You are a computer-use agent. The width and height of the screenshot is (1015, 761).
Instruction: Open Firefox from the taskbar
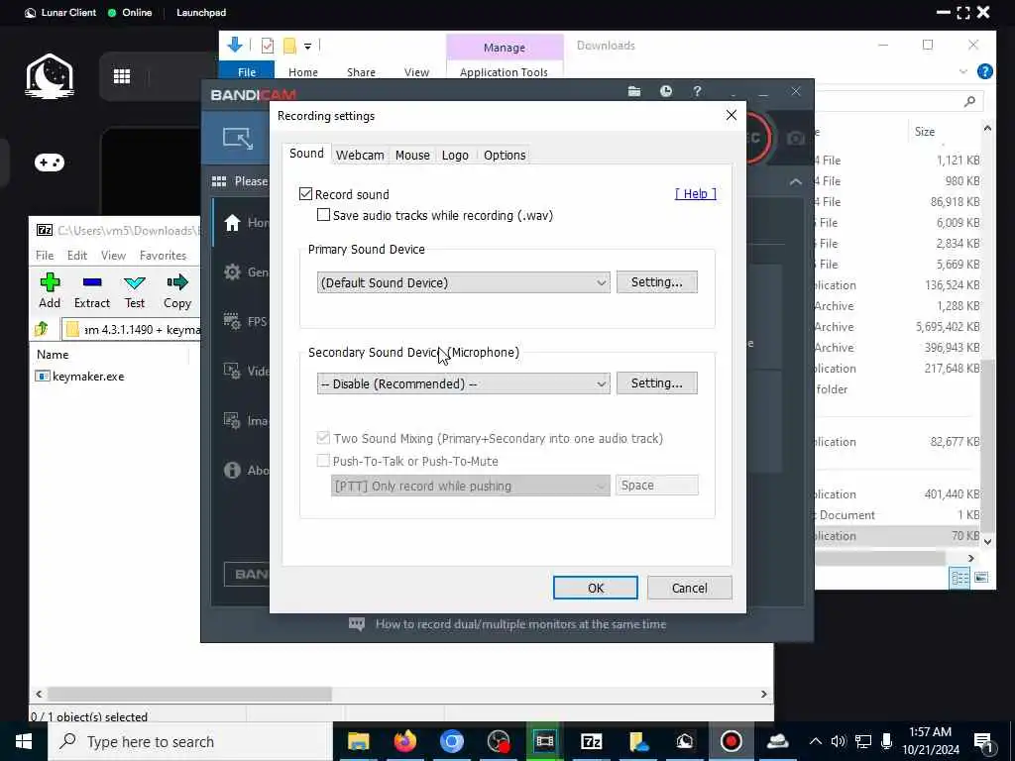click(404, 741)
